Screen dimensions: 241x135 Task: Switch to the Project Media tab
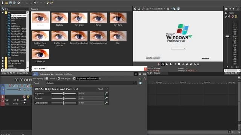23,73
